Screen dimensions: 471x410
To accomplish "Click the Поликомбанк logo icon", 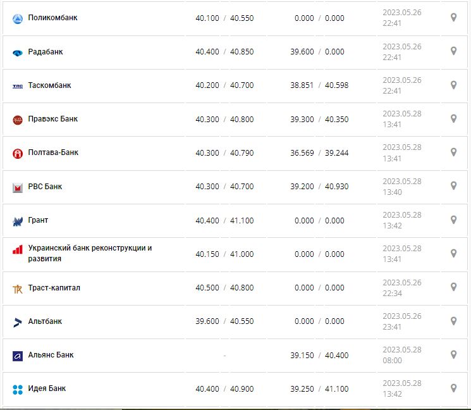I will (17, 18).
